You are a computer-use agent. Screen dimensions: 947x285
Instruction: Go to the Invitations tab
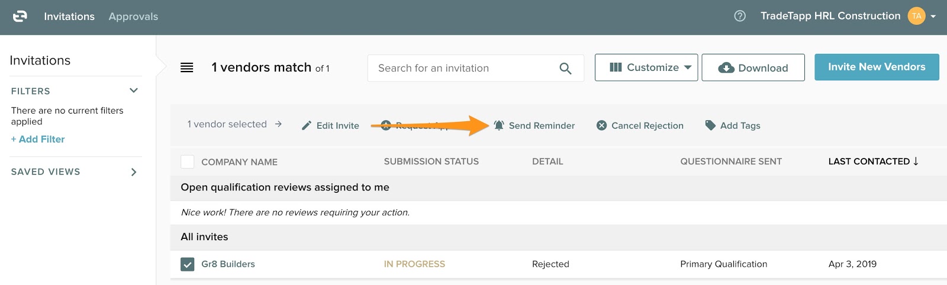pyautogui.click(x=69, y=17)
